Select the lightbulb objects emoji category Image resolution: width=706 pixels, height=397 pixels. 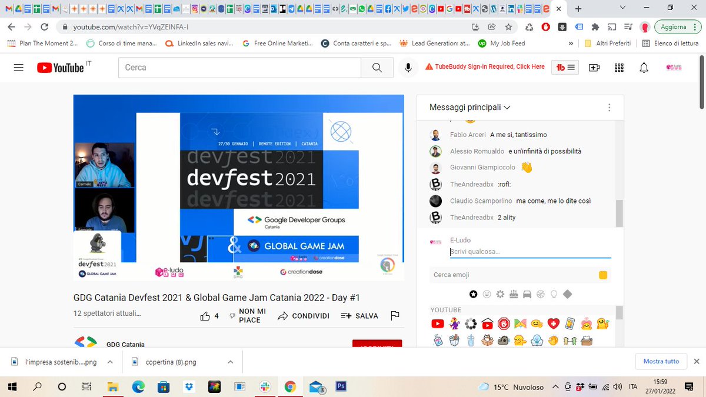[x=554, y=294]
